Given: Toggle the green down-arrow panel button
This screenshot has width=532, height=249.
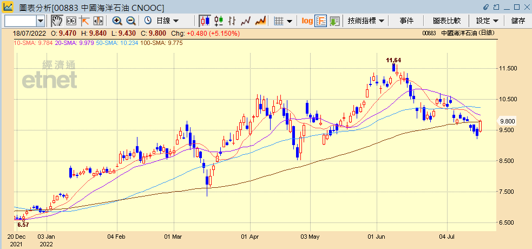Looking at the screenshot, I should pos(334,21).
